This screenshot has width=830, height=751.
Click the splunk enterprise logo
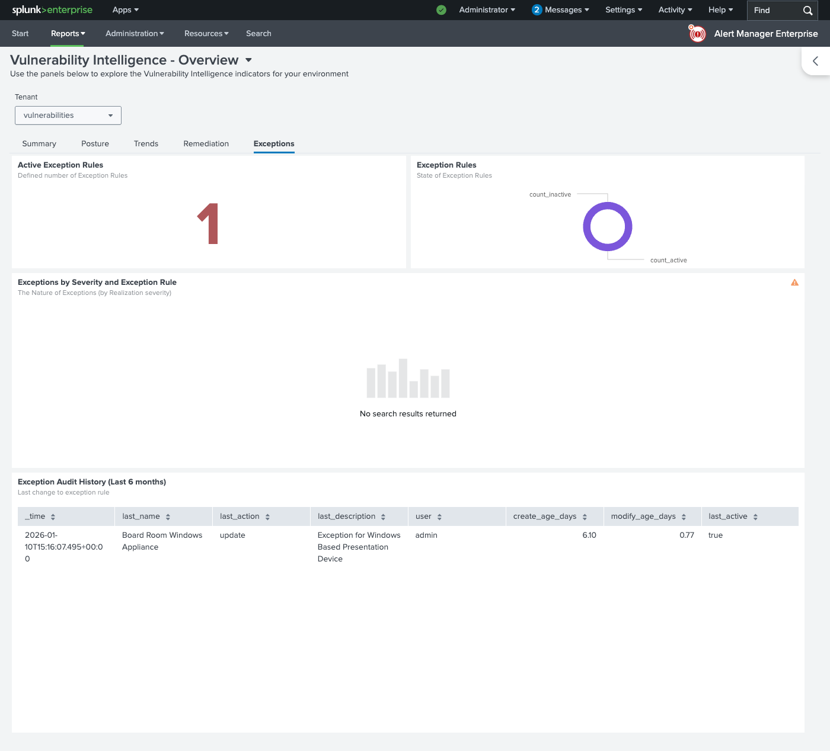point(52,10)
